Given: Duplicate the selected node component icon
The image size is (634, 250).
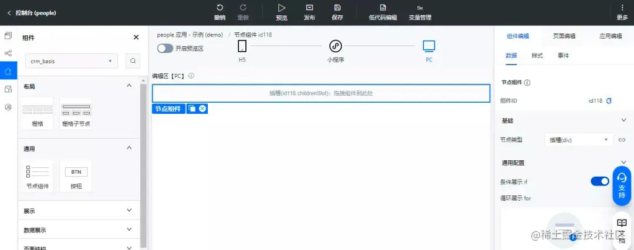Looking at the screenshot, I should [192, 109].
